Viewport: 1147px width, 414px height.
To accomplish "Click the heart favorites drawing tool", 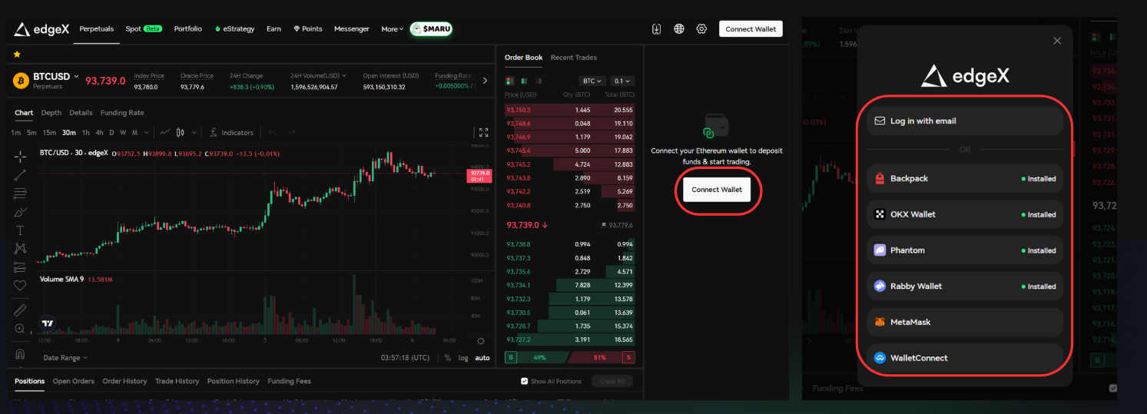I will [20, 286].
